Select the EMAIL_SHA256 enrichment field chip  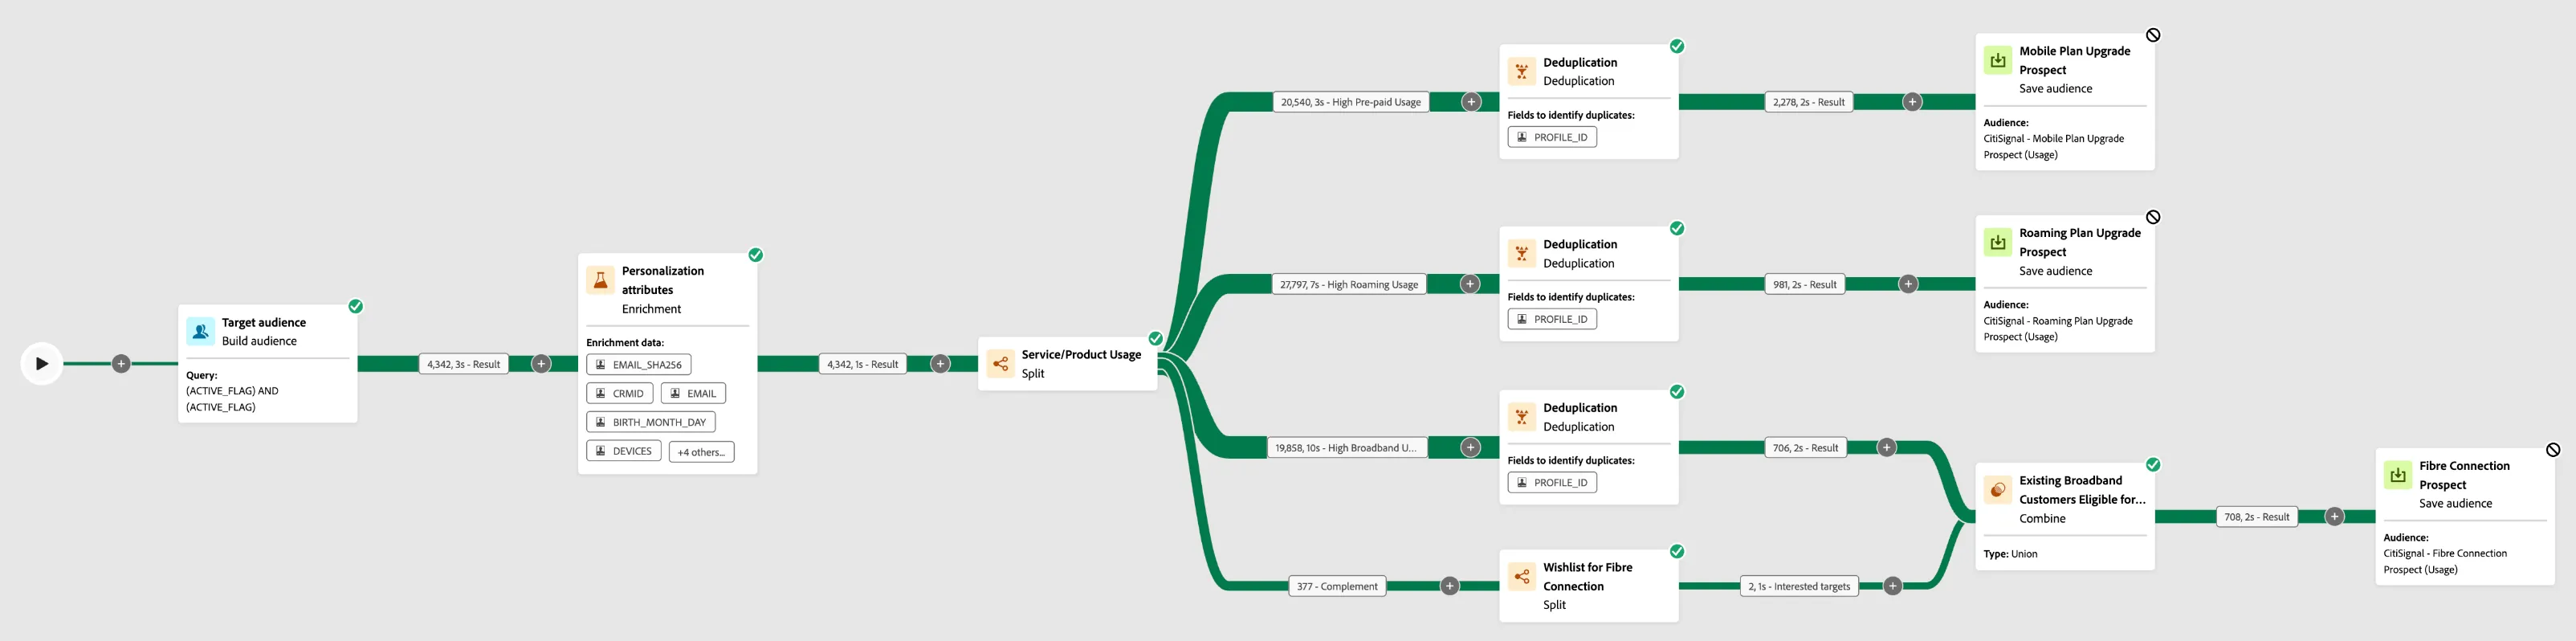point(638,365)
